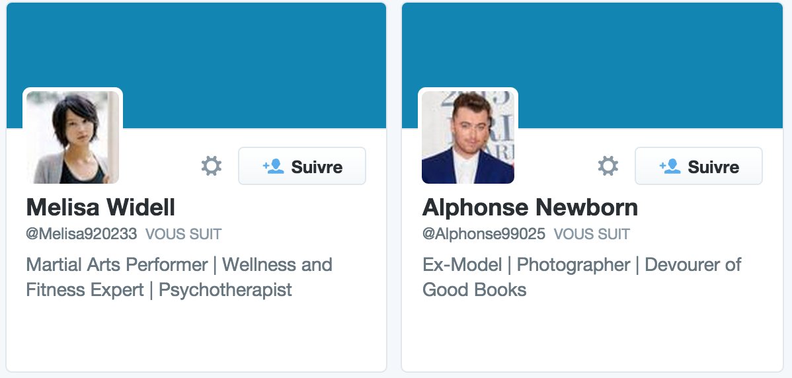Click 'Good Books' in Alphonse's bio
Image resolution: width=792 pixels, height=378 pixels.
474,290
